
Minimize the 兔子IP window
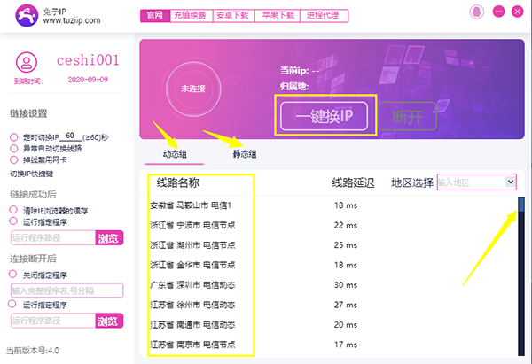pos(499,12)
